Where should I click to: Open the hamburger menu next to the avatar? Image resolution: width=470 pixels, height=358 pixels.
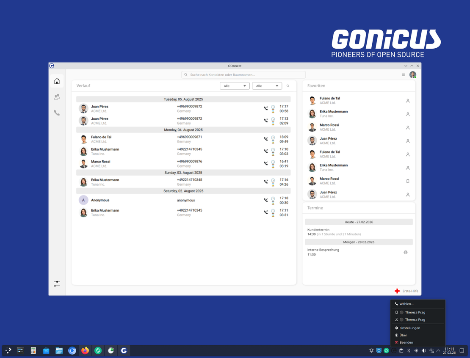tap(403, 74)
